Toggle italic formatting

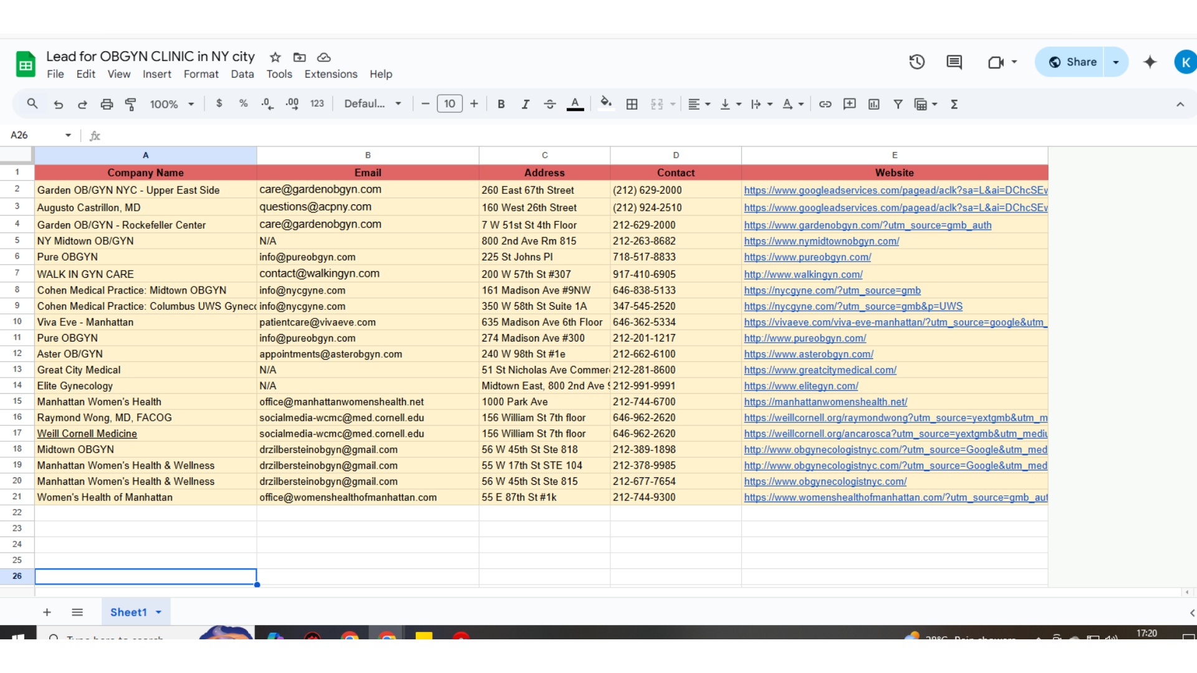[x=526, y=104]
